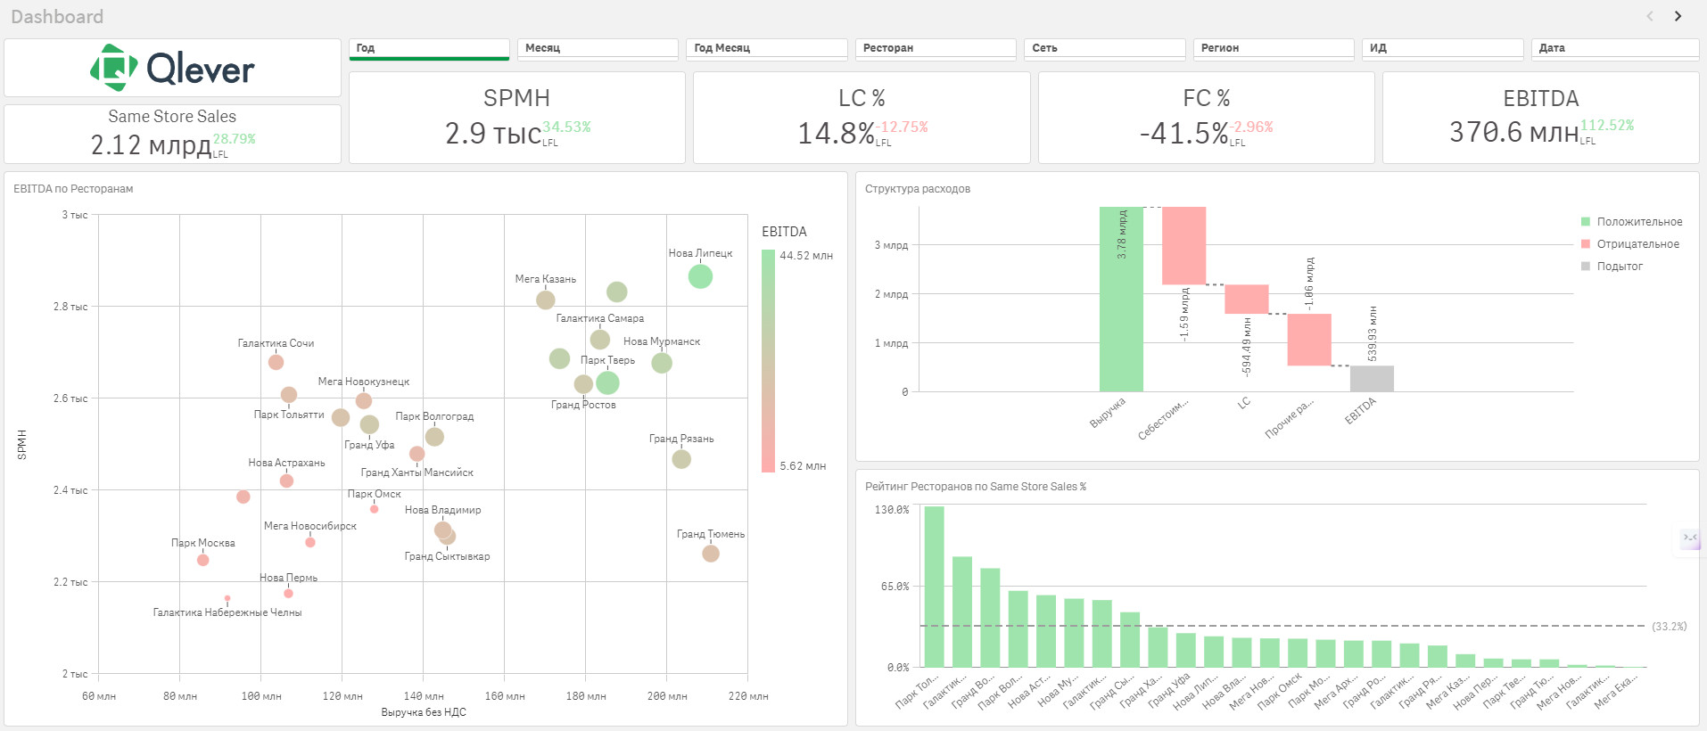Select the Галактика Сочи bubble
The height and width of the screenshot is (731, 1707).
(x=276, y=362)
